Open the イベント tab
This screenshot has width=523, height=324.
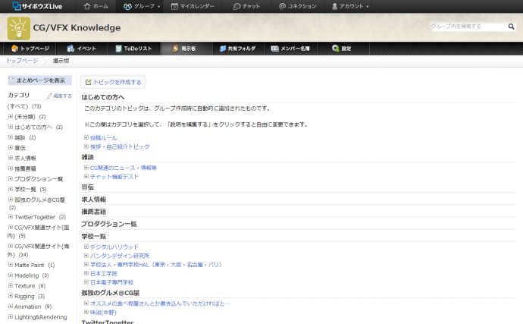click(x=81, y=49)
